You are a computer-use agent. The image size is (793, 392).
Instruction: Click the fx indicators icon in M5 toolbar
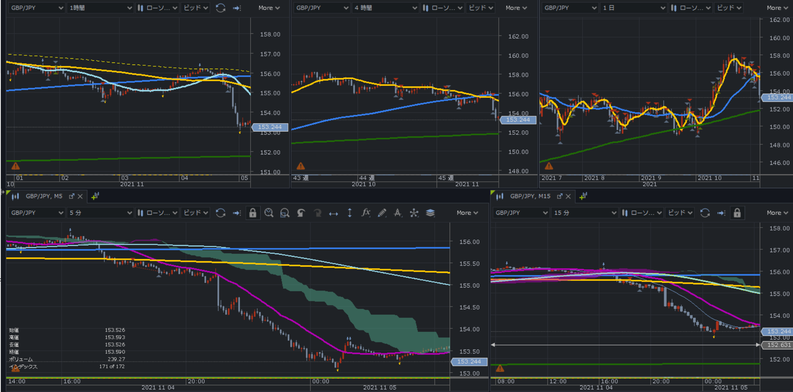pyautogui.click(x=366, y=213)
